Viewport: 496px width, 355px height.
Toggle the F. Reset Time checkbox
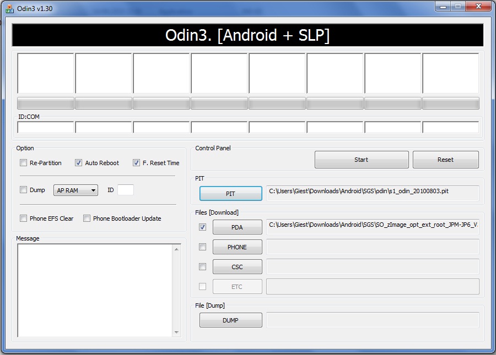tap(136, 163)
